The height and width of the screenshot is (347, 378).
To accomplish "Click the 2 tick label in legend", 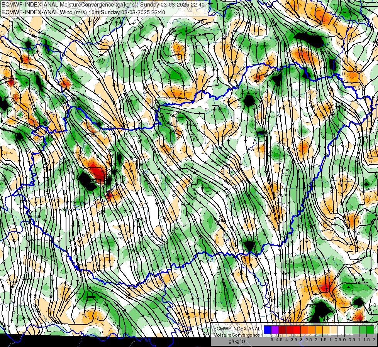I will (x=374, y=340).
